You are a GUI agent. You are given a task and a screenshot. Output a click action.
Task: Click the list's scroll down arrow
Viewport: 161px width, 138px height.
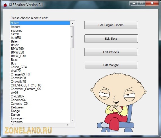coord(72,120)
